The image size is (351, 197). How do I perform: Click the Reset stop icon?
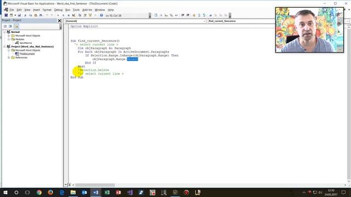[69, 15]
